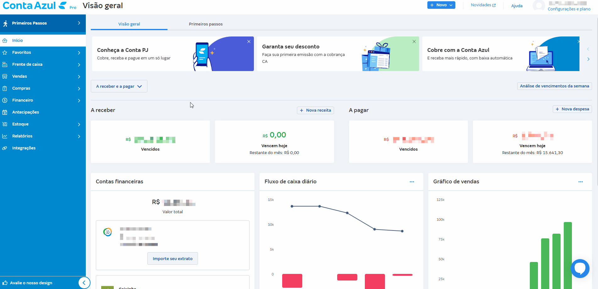
Task: Expand the Financeiro submenu
Action: [79, 101]
